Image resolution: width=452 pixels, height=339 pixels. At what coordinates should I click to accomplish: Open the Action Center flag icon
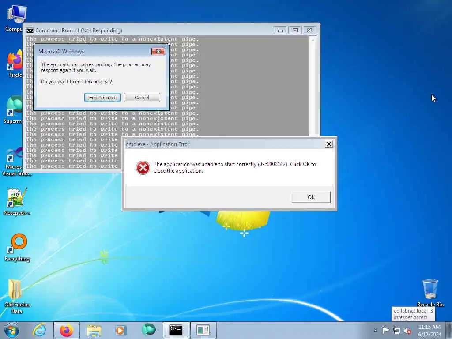click(386, 331)
